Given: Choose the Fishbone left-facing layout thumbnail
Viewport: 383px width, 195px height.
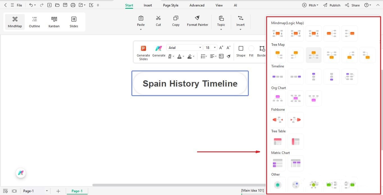Looking at the screenshot, I should tap(277, 120).
